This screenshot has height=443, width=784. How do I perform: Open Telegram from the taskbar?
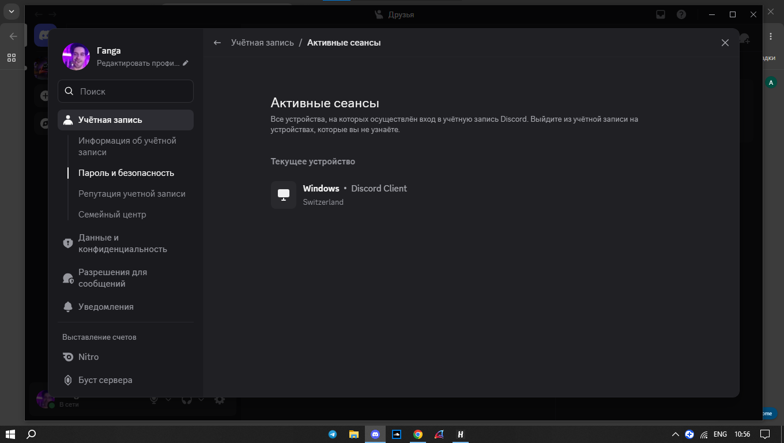(x=333, y=434)
